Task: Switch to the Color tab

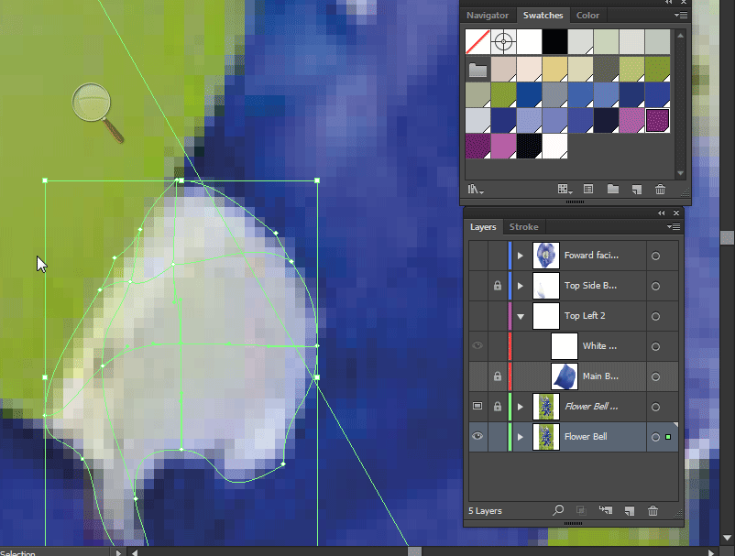Action: pos(587,16)
